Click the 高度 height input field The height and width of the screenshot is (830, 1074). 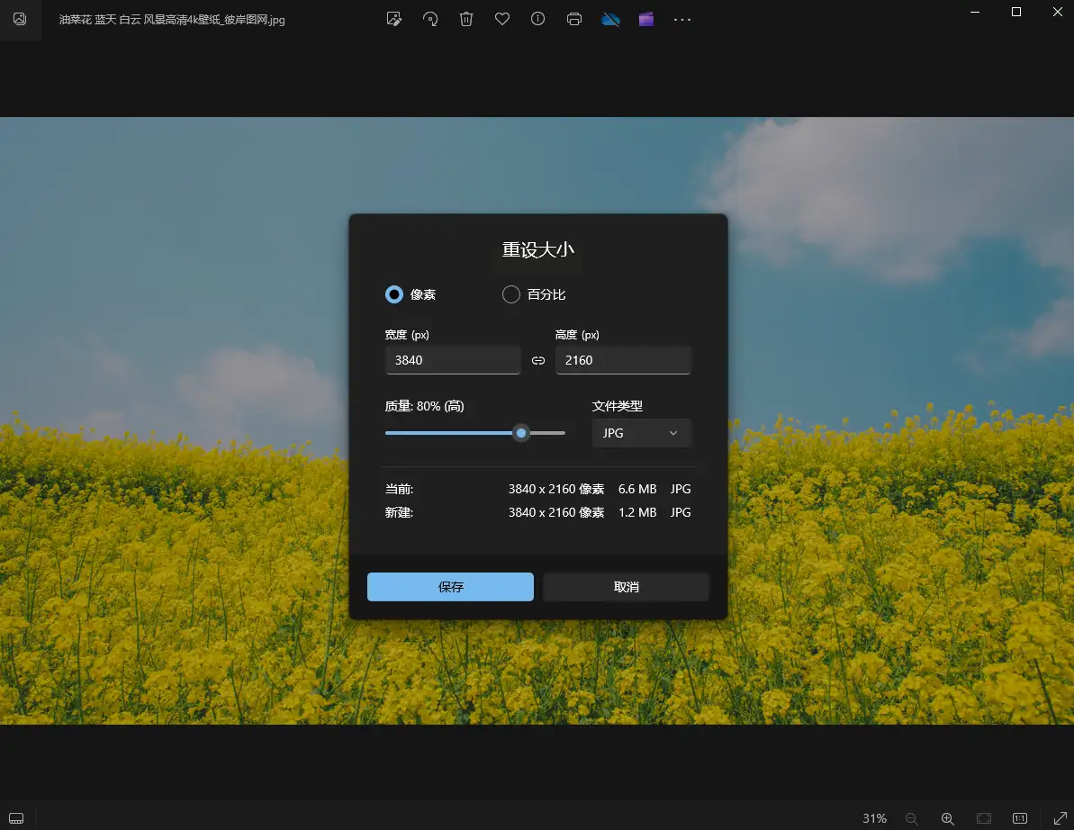click(623, 360)
